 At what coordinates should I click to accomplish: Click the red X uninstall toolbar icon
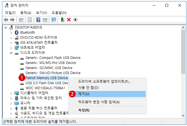pos(69,20)
